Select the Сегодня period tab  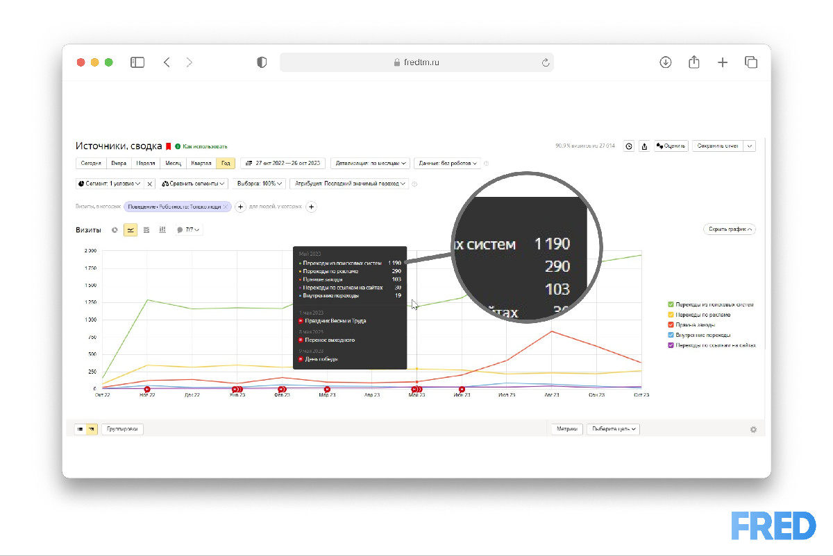90,164
